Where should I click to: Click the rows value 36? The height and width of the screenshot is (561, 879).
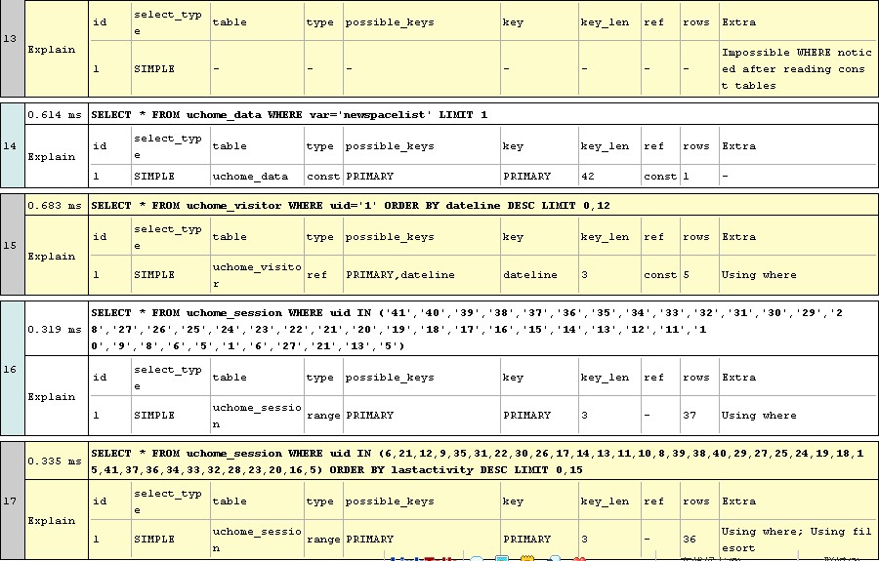[699, 540]
